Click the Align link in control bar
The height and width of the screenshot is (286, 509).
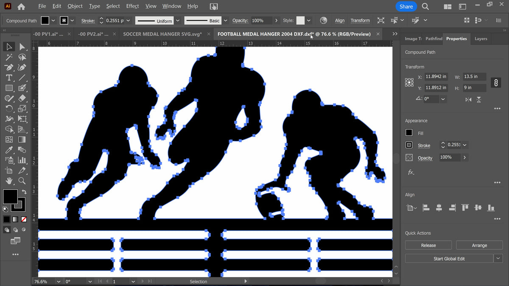[340, 20]
